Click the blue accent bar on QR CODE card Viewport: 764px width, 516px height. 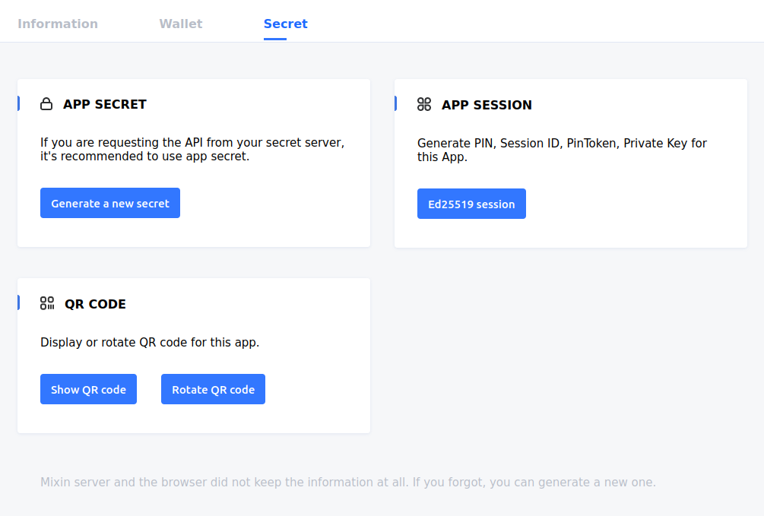click(18, 302)
